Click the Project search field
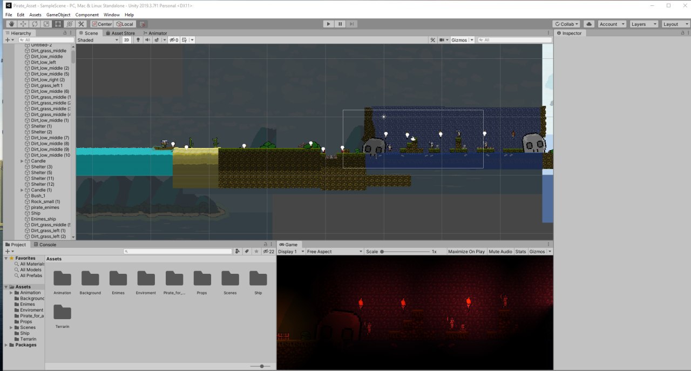The height and width of the screenshot is (371, 691). click(x=178, y=252)
